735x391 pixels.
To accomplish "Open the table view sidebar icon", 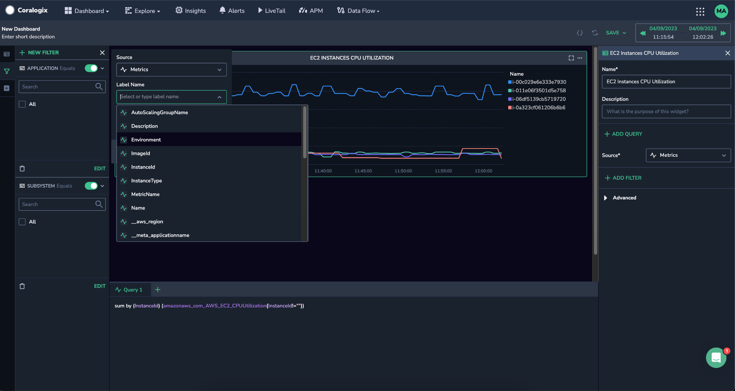I will tap(6, 54).
